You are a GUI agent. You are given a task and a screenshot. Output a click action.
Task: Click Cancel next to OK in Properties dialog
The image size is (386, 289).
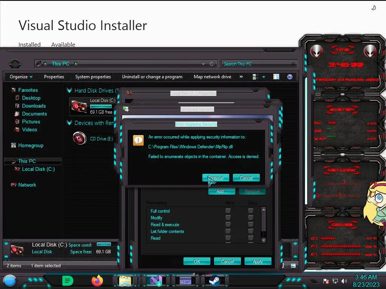point(227,261)
